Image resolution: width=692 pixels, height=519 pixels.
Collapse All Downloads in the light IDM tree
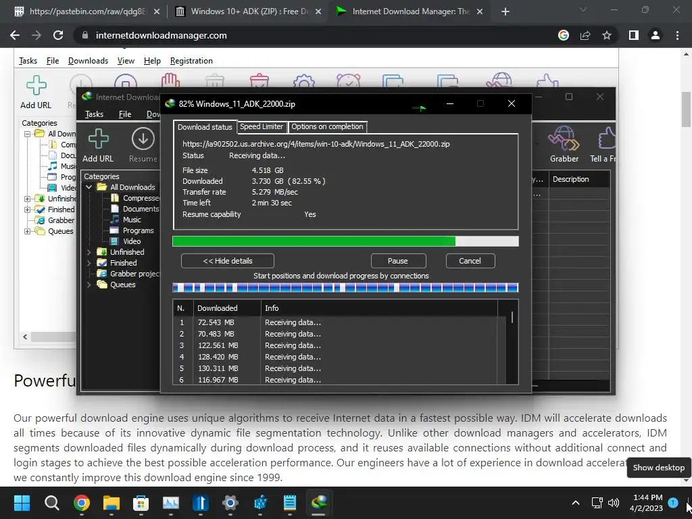[x=27, y=134]
